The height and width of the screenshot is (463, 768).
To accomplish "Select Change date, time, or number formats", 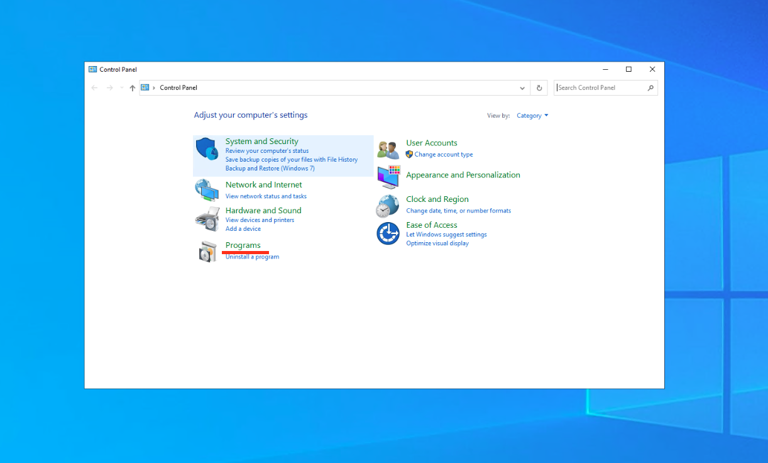I will (459, 211).
